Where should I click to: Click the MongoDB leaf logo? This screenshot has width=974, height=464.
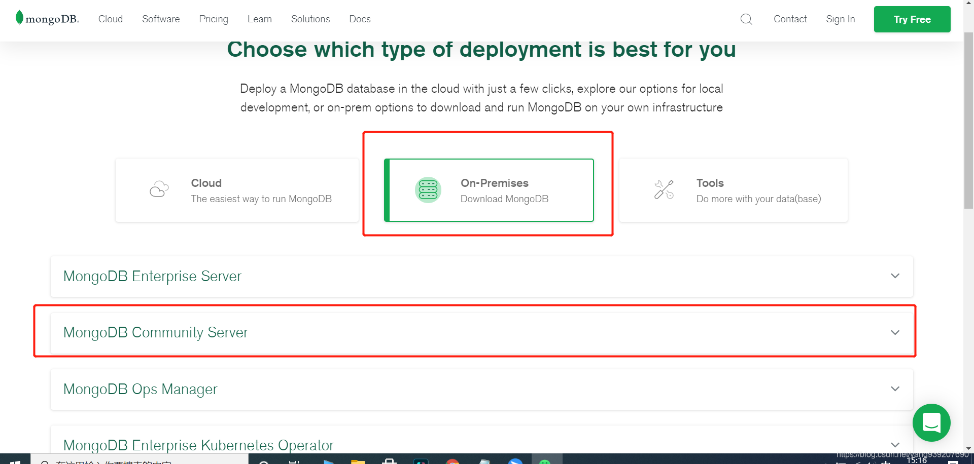(19, 17)
